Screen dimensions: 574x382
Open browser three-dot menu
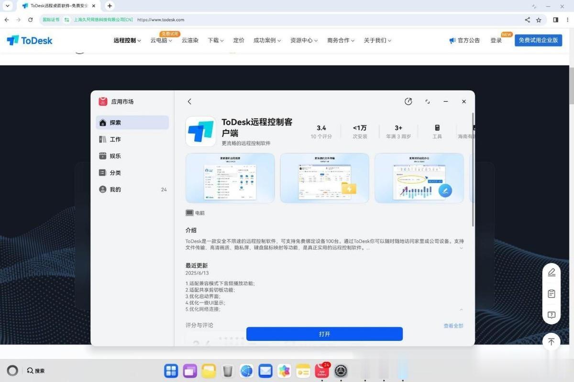tap(567, 20)
